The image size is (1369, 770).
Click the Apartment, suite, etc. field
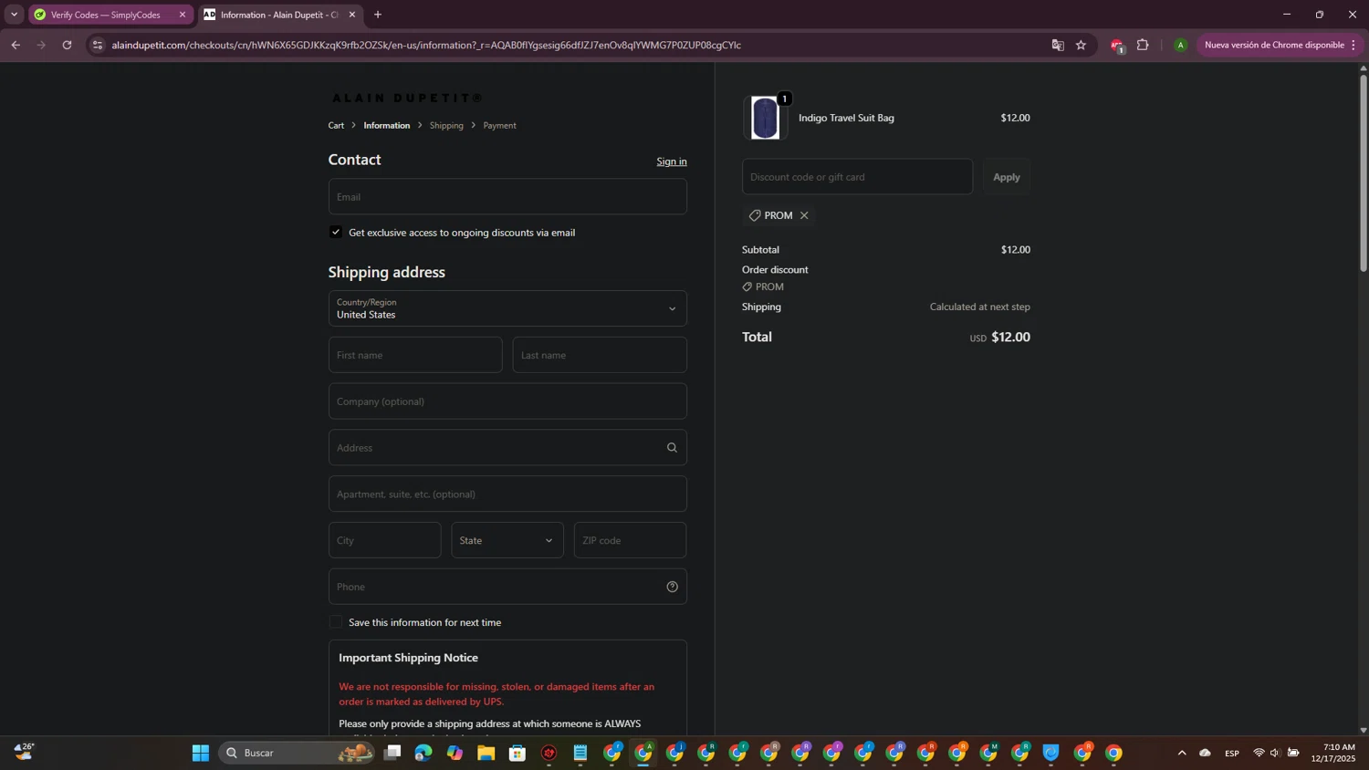click(x=507, y=494)
